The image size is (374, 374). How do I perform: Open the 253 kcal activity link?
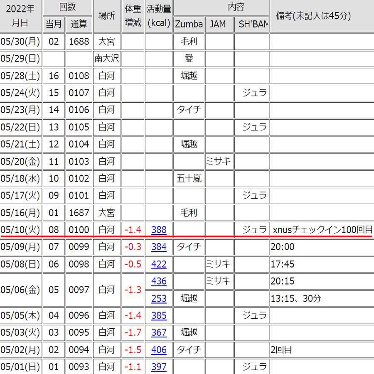(x=159, y=298)
